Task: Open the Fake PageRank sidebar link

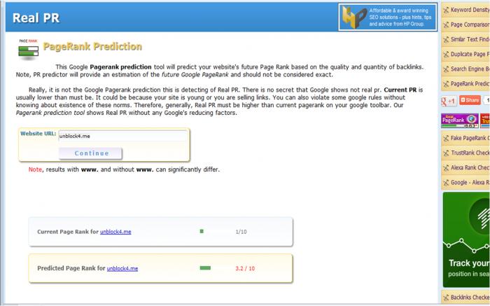Action: tap(470, 138)
